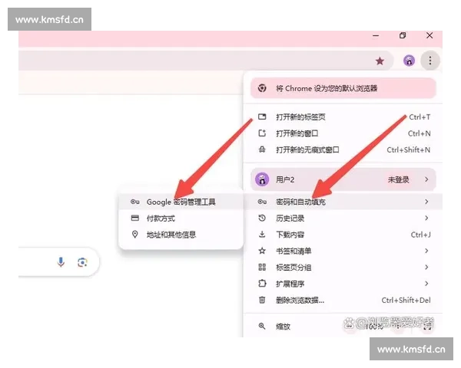This screenshot has height=368, width=461.
Task: Choose 删除浏览数据... menu entry
Action: coord(343,300)
